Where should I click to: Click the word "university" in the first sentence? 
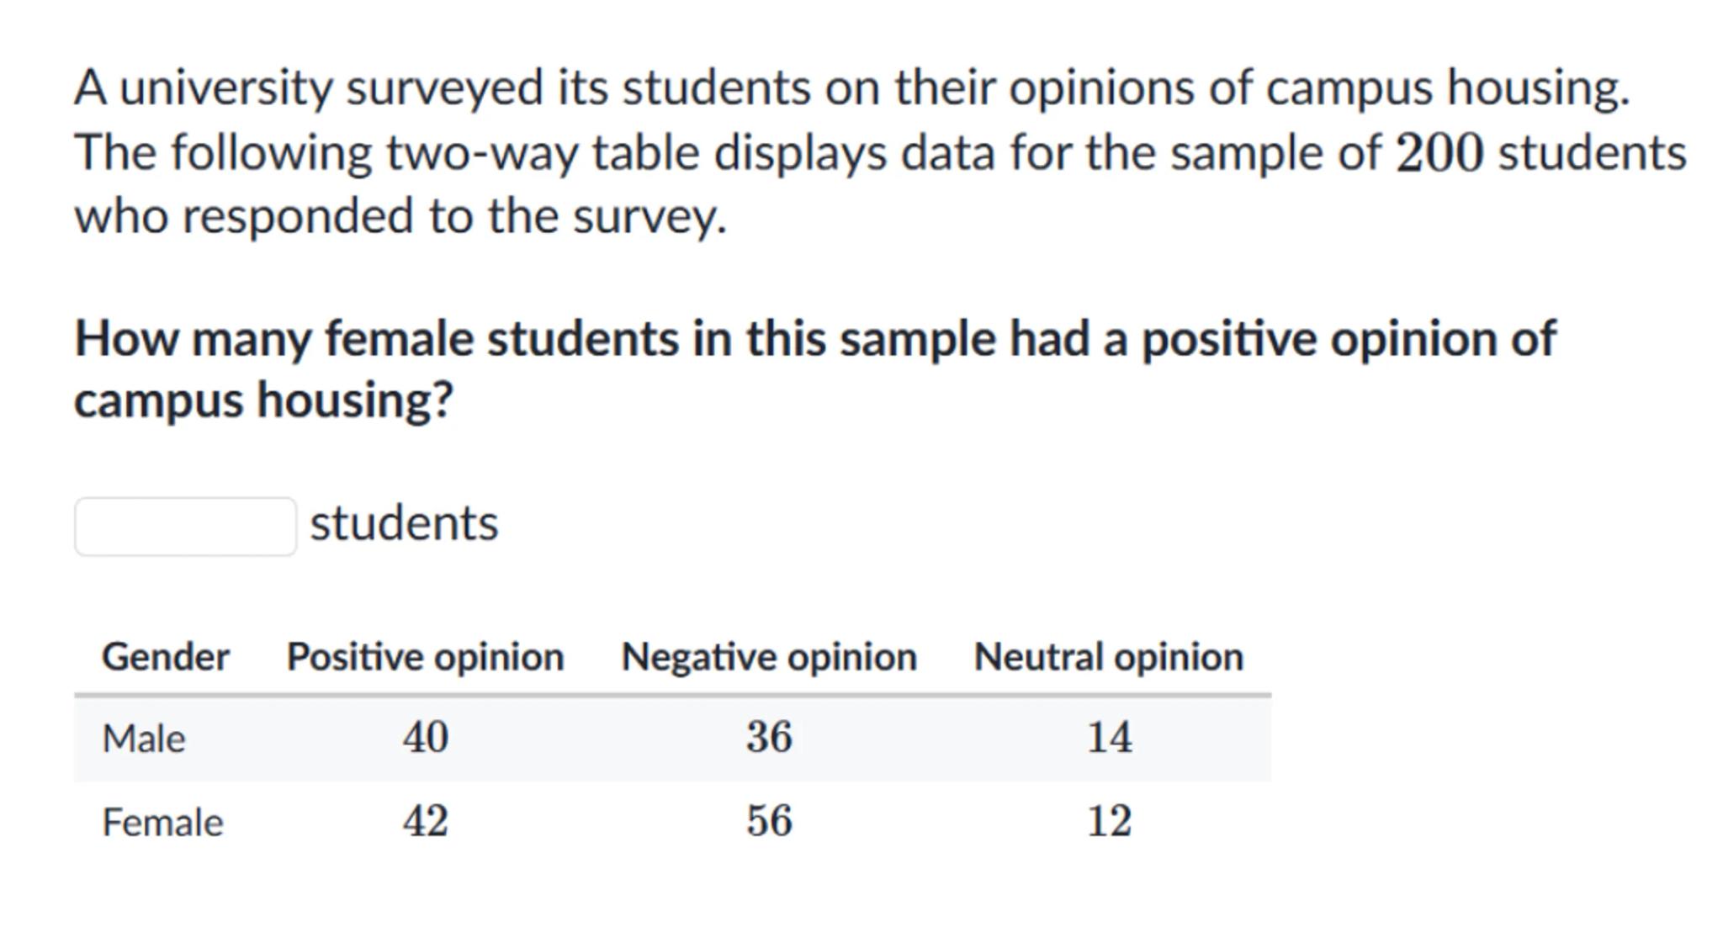(x=225, y=87)
